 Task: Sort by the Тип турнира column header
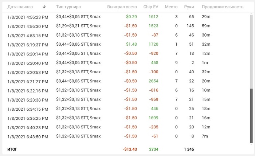click(x=68, y=7)
